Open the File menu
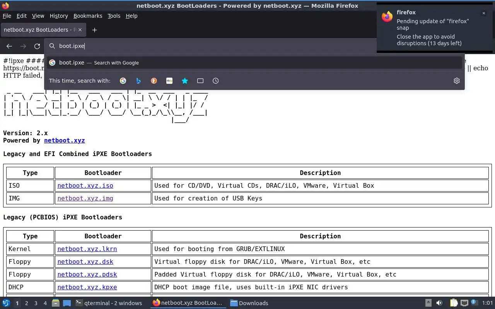This screenshot has height=309, width=495. coord(7,16)
